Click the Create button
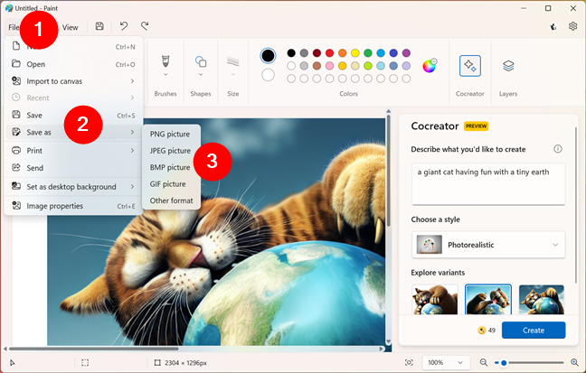 click(x=534, y=330)
